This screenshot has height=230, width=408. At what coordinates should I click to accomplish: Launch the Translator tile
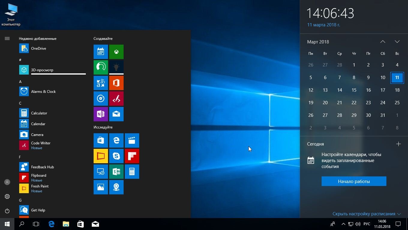coord(101,83)
